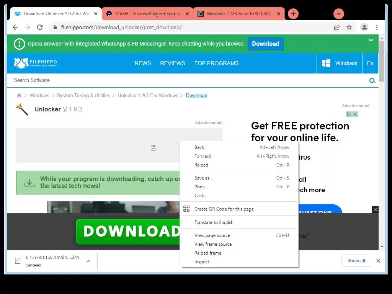Close the downloads bar
The width and height of the screenshot is (392, 294).
point(378,261)
